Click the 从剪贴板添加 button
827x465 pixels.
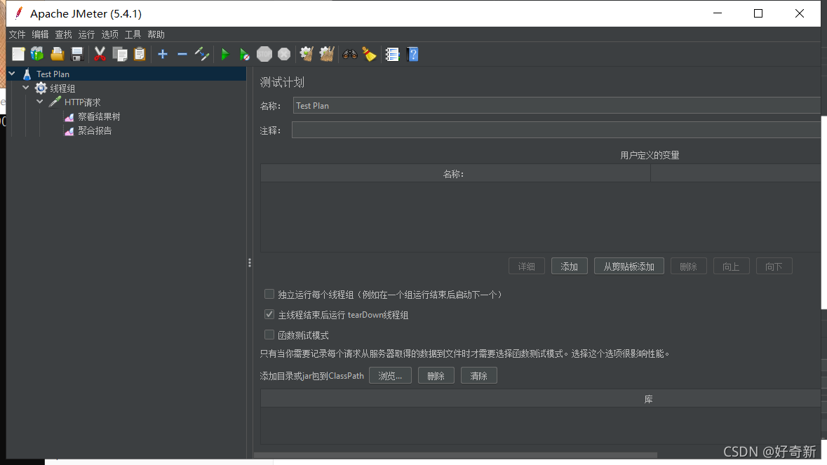click(628, 267)
